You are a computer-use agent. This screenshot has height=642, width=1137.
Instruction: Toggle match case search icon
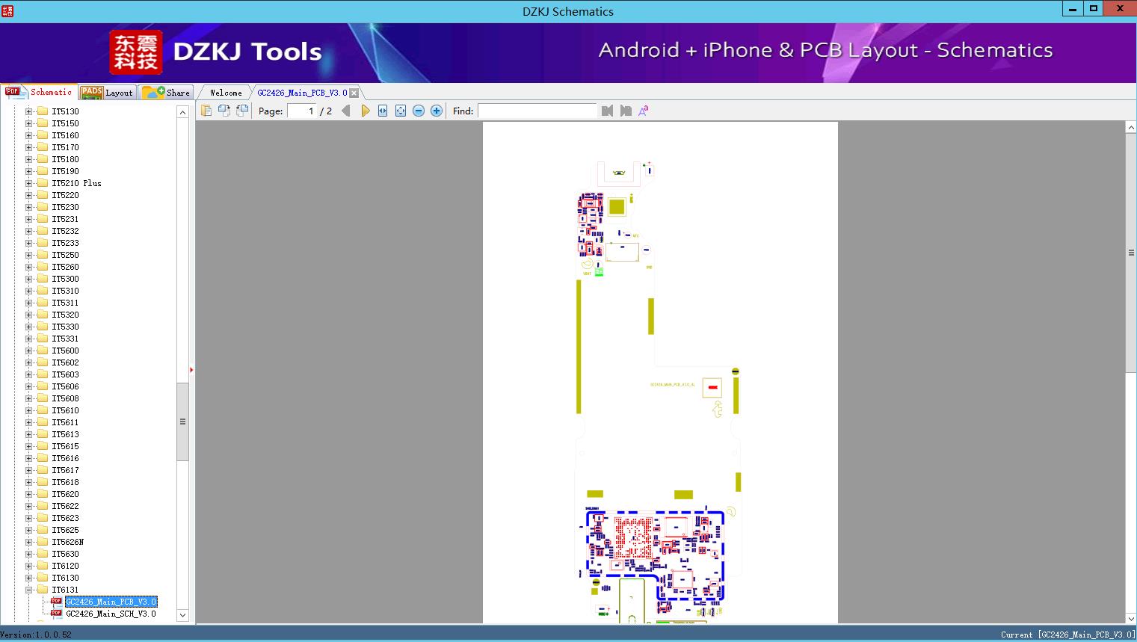click(x=644, y=111)
